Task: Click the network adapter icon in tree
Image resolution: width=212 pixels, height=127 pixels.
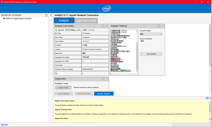Action: 4,19
